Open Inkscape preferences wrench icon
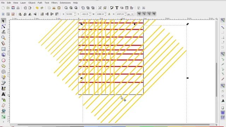Viewport: 226px width, 127px height. pos(144,8)
